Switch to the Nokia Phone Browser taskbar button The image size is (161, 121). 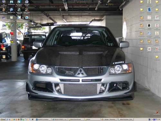tap(76, 119)
